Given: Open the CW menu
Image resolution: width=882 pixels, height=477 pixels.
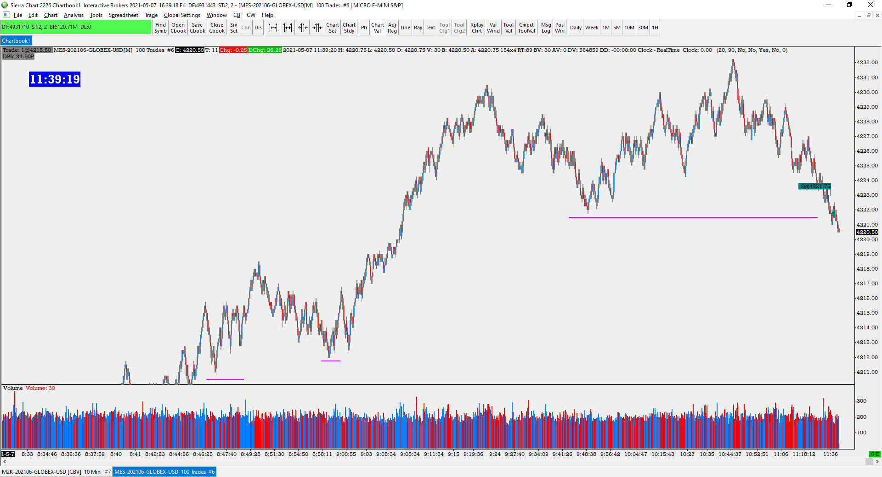Looking at the screenshot, I should click(251, 15).
